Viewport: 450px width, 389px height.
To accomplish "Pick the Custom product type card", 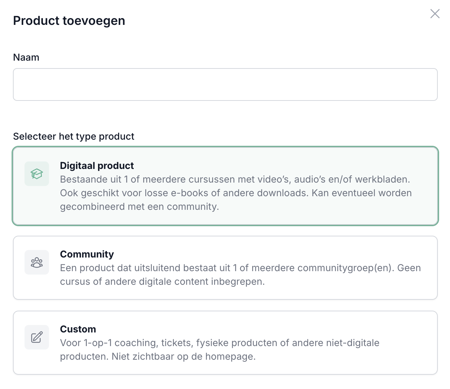I will click(225, 343).
